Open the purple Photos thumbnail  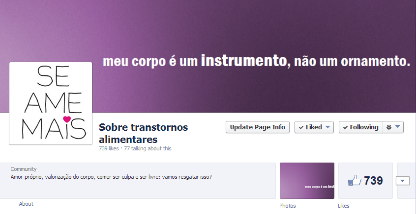coord(307,180)
